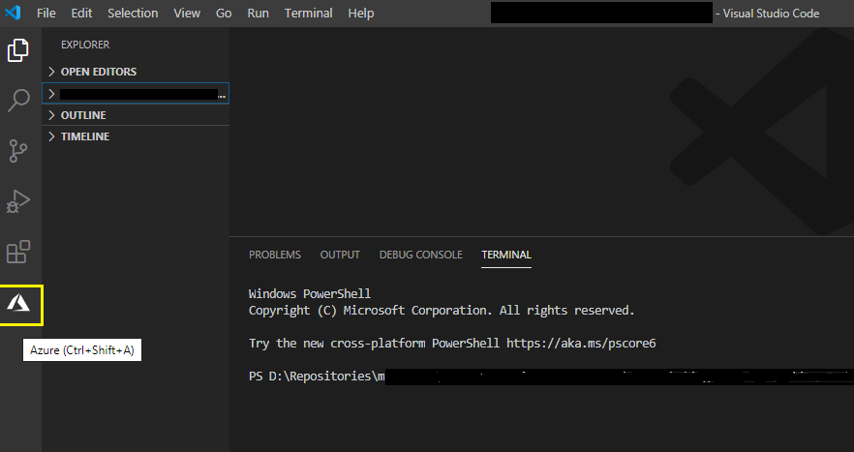
Task: Open the Run menu
Action: pyautogui.click(x=259, y=14)
